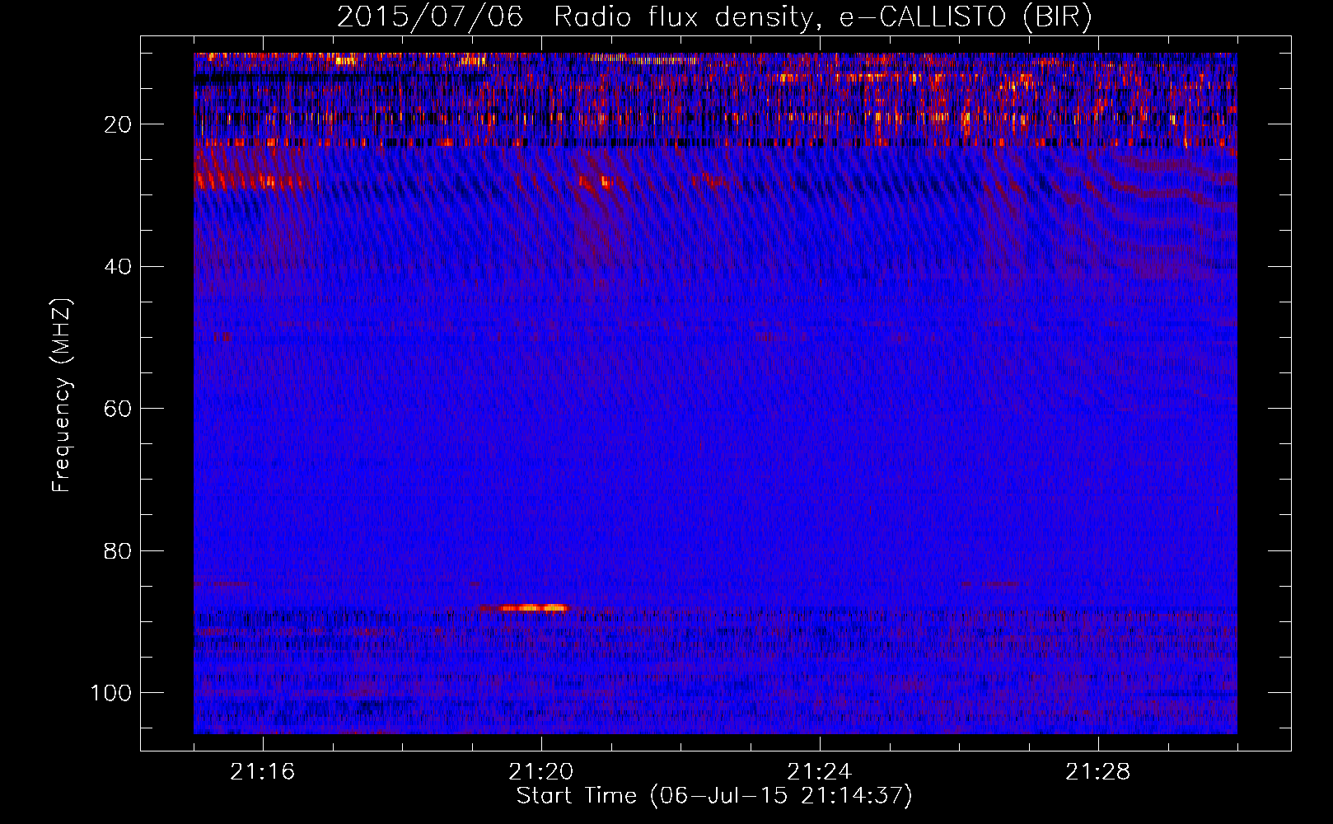Click the "Frequency (MHZ)" axis label

coord(62,396)
